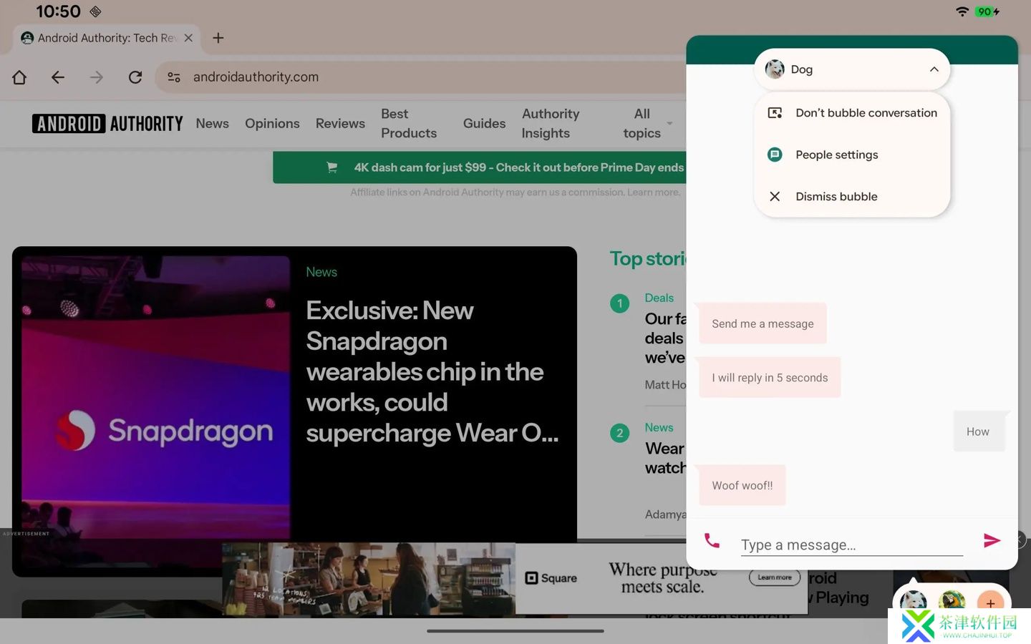Choose Don't bubble conversation

[852, 113]
